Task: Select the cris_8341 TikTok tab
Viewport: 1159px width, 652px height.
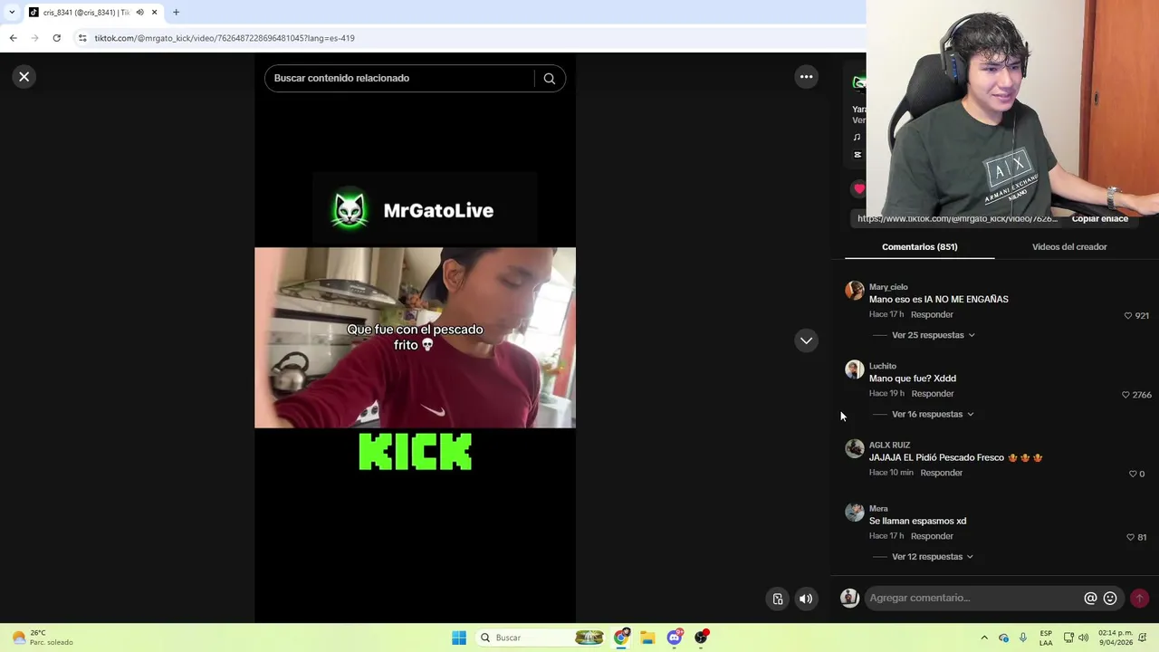Action: [x=86, y=13]
